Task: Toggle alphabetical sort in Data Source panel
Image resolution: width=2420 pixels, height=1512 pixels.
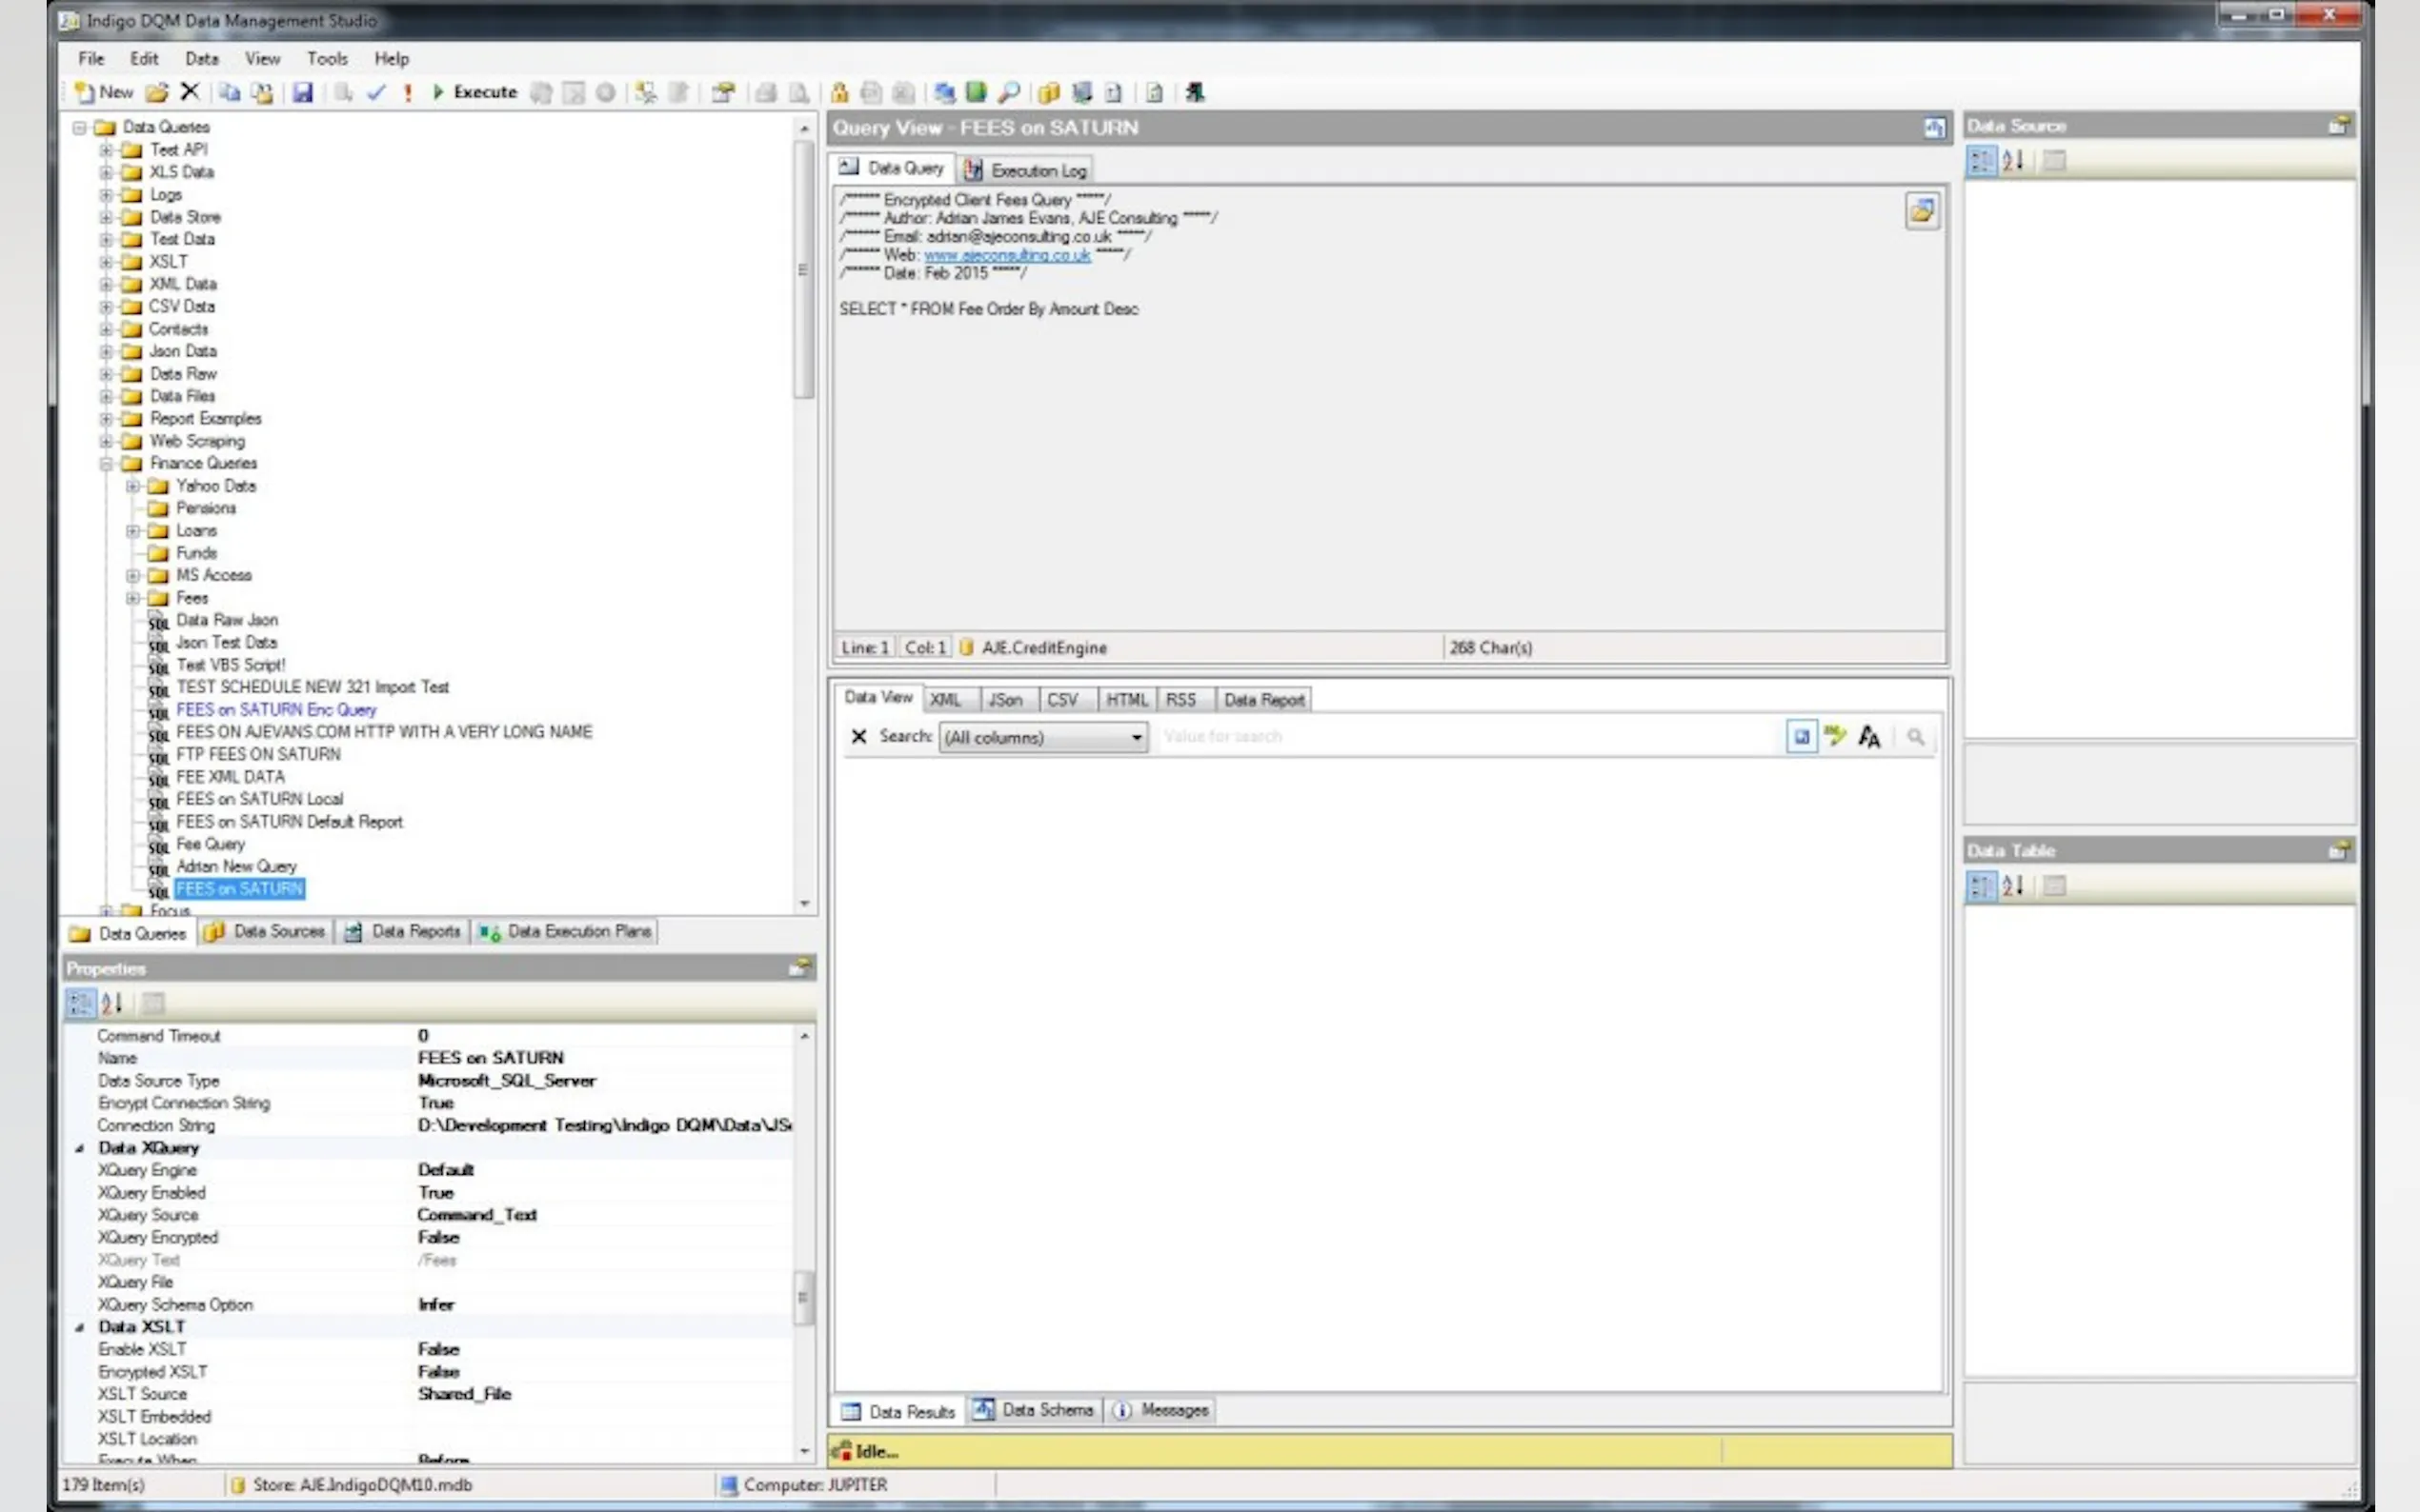Action: click(2013, 160)
